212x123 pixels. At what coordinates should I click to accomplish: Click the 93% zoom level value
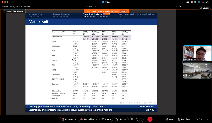tap(91, 7)
